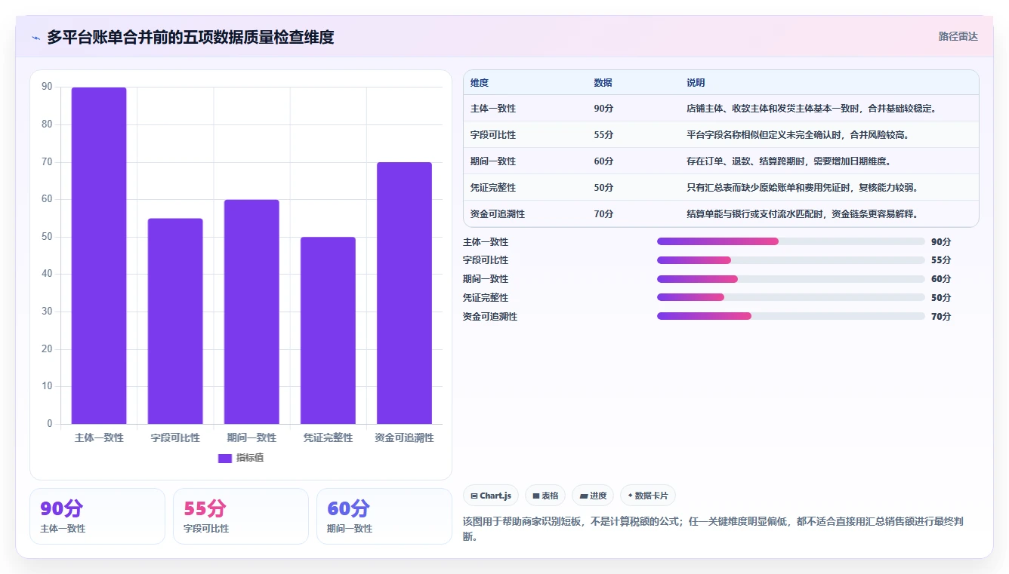
Task: Click the 字段可比性 bar in the chart
Action: click(175, 321)
